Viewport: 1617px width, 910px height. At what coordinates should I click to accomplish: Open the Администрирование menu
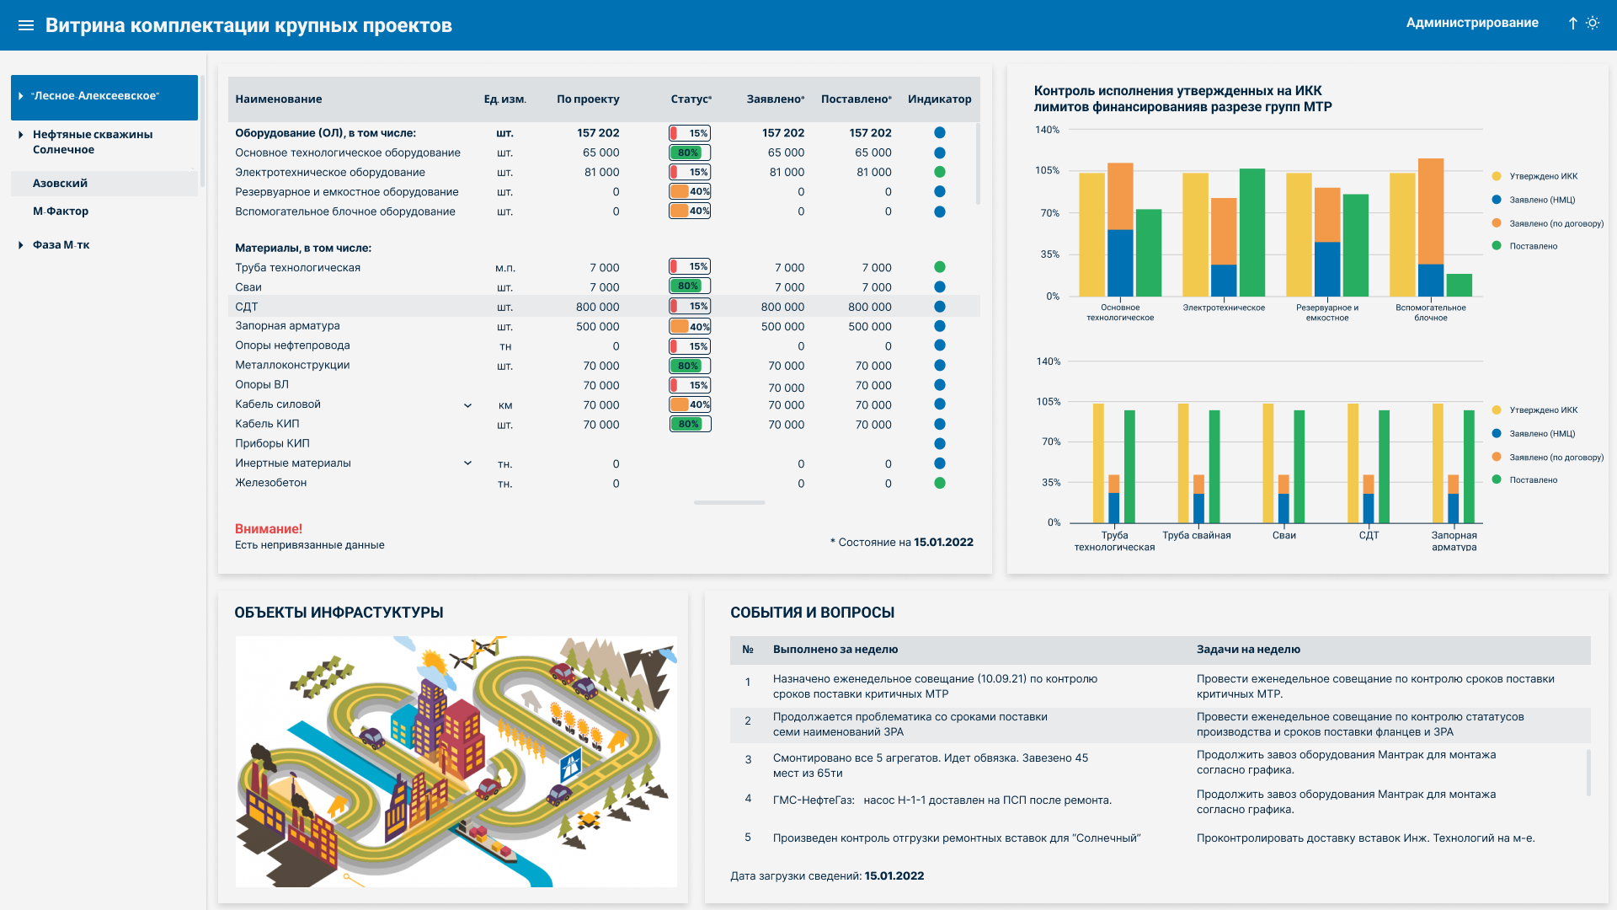tap(1471, 23)
